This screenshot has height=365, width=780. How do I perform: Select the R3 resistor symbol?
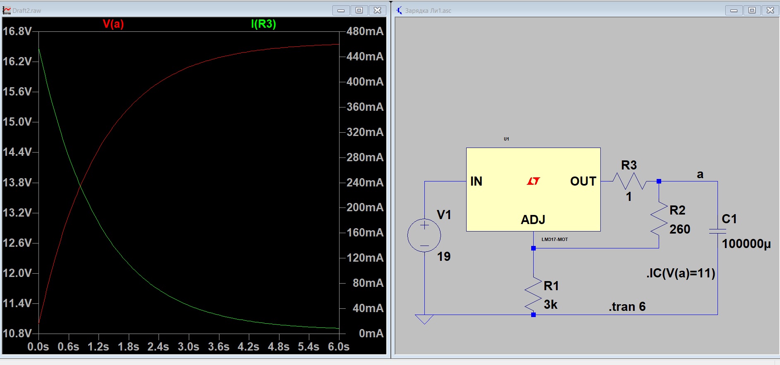629,181
